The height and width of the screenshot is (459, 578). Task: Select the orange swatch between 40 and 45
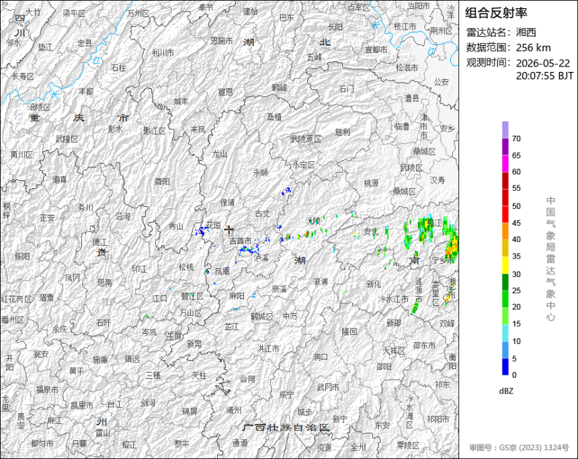tap(505, 231)
